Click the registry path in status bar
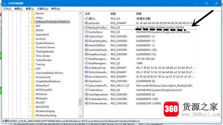The width and height of the screenshot is (223, 125). tap(71, 121)
